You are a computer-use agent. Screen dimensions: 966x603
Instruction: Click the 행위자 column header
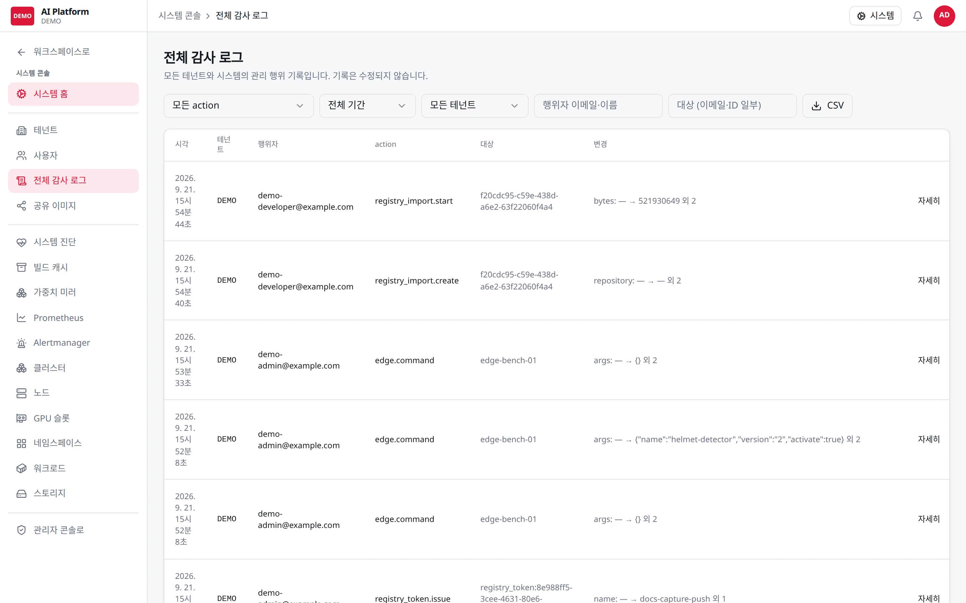click(268, 144)
